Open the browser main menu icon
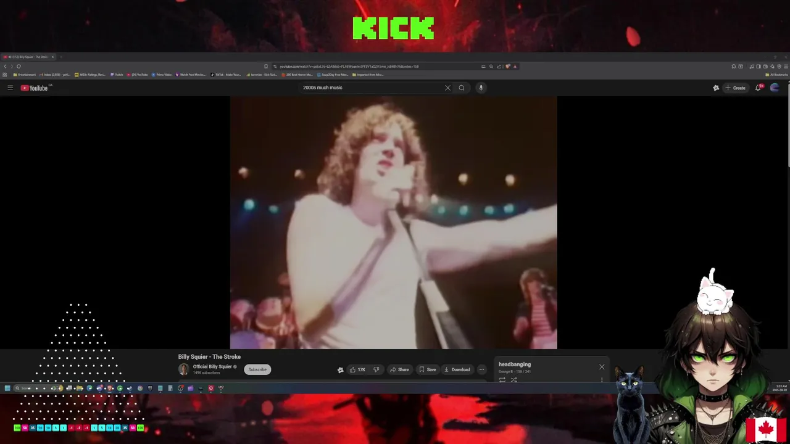 click(786, 66)
